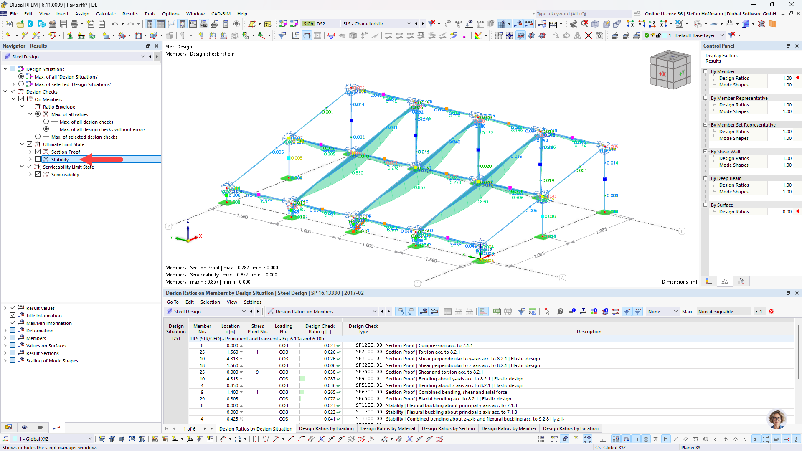802x451 pixels.
Task: Click the red delete cross icon in top toolbar
Action: [x=588, y=35]
